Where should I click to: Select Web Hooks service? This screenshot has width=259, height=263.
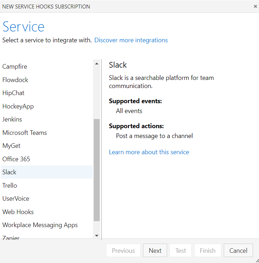tap(18, 212)
